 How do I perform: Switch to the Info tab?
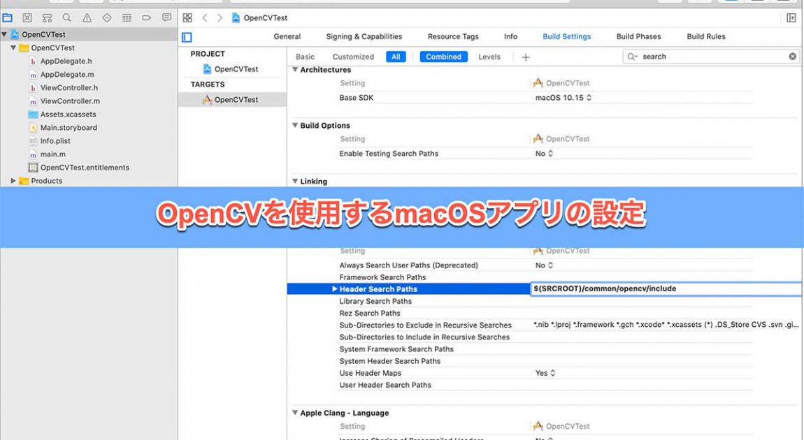510,36
